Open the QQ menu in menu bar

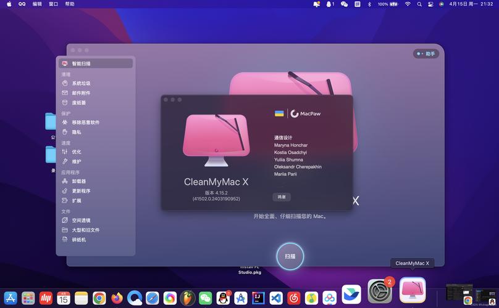point(22,4)
